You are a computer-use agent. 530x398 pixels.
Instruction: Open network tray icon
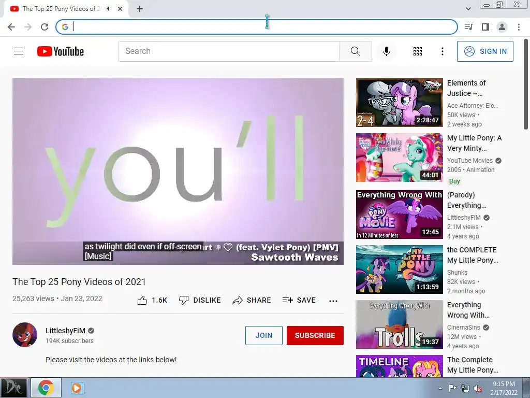(x=465, y=388)
